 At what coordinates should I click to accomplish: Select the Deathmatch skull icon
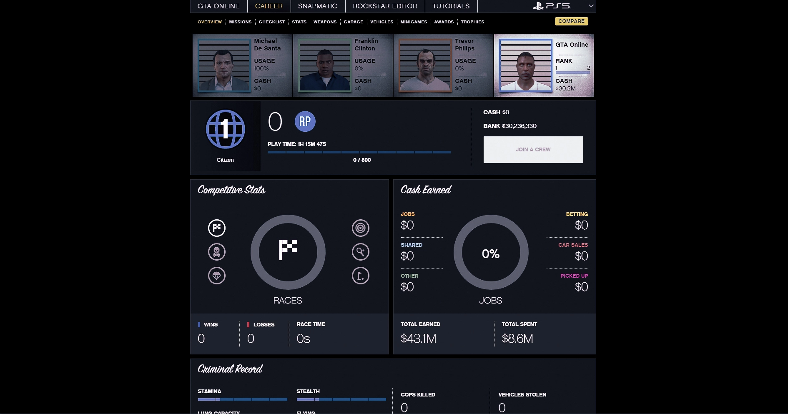coord(217,252)
